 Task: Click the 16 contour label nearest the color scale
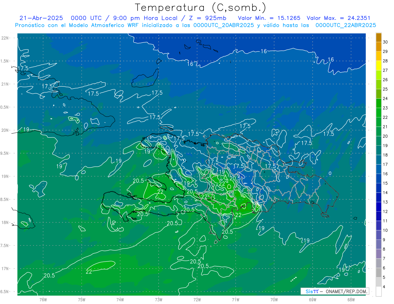point(331,59)
